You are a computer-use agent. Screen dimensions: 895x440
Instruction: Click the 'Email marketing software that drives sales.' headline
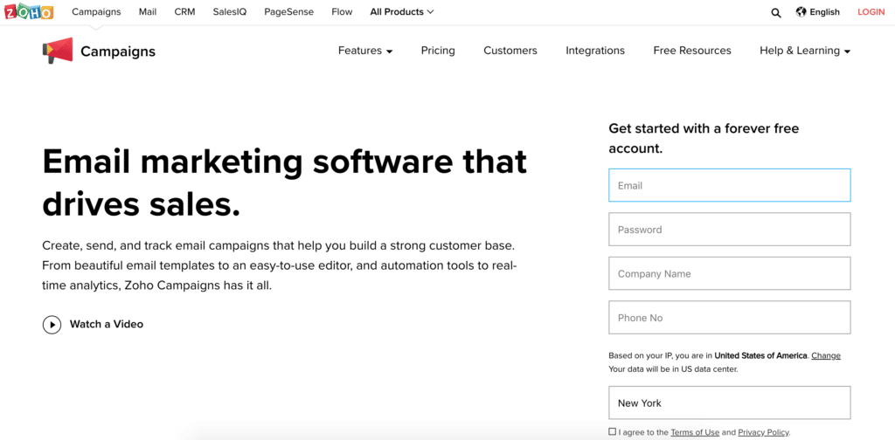pos(284,183)
